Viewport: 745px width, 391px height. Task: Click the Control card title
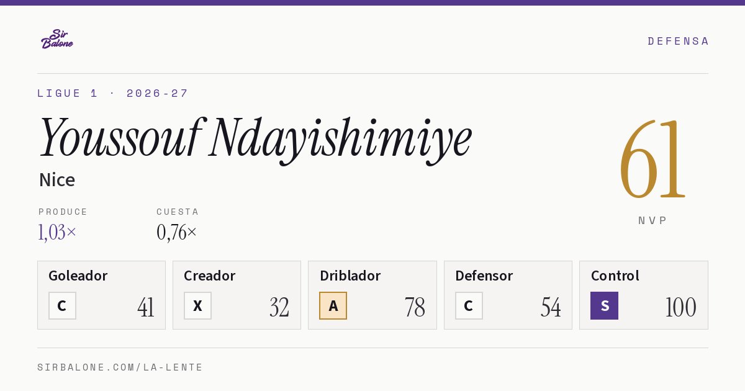(x=615, y=276)
